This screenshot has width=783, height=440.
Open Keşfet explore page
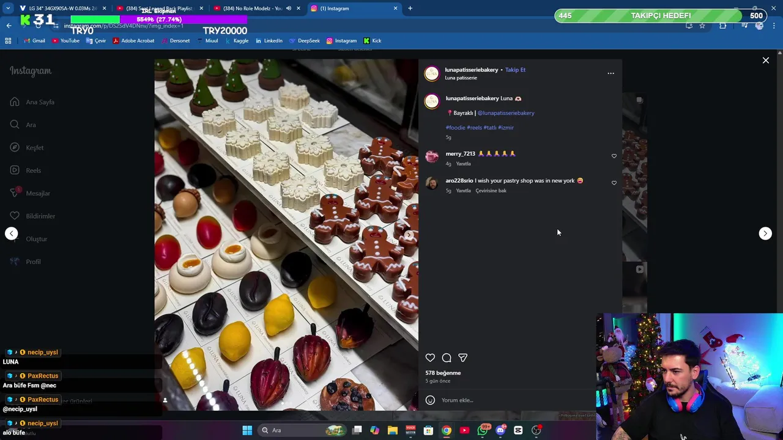[x=26, y=148]
